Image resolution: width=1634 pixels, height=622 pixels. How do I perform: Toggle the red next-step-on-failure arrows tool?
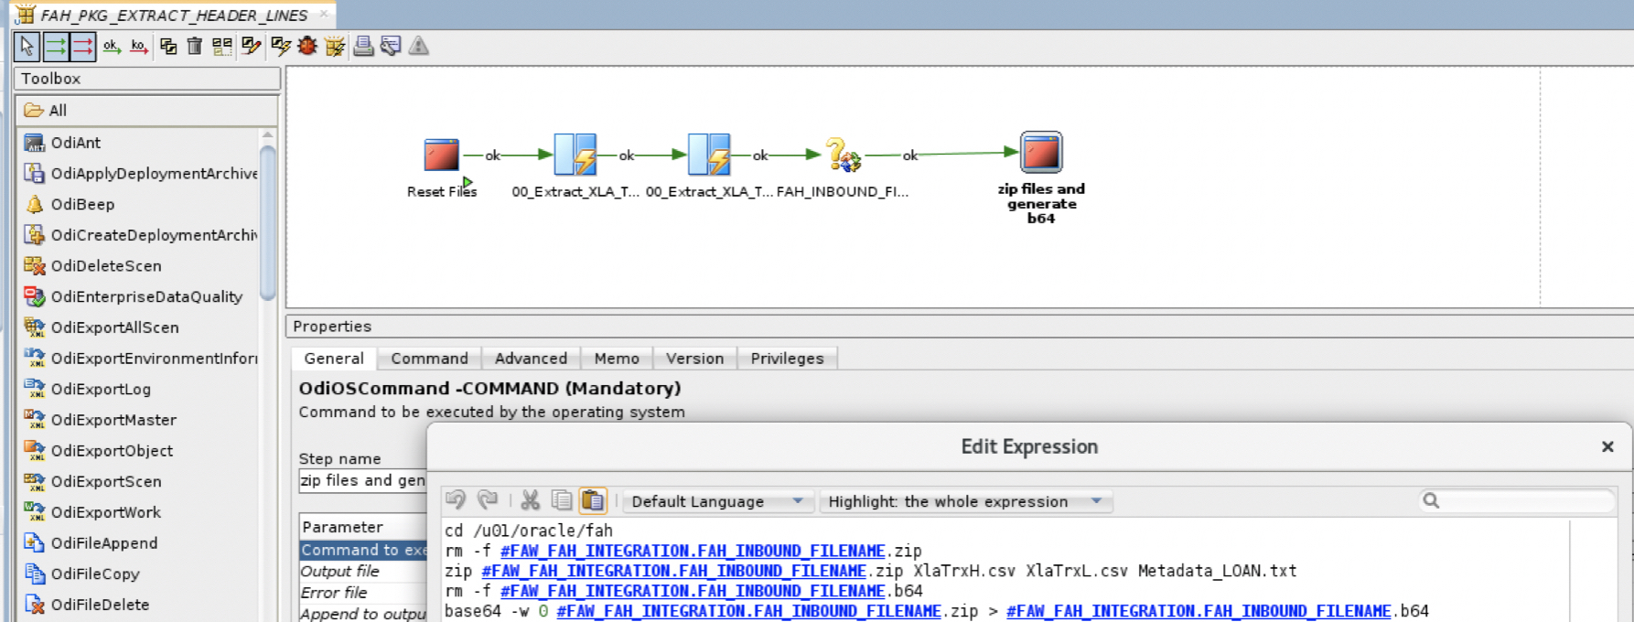tap(82, 46)
